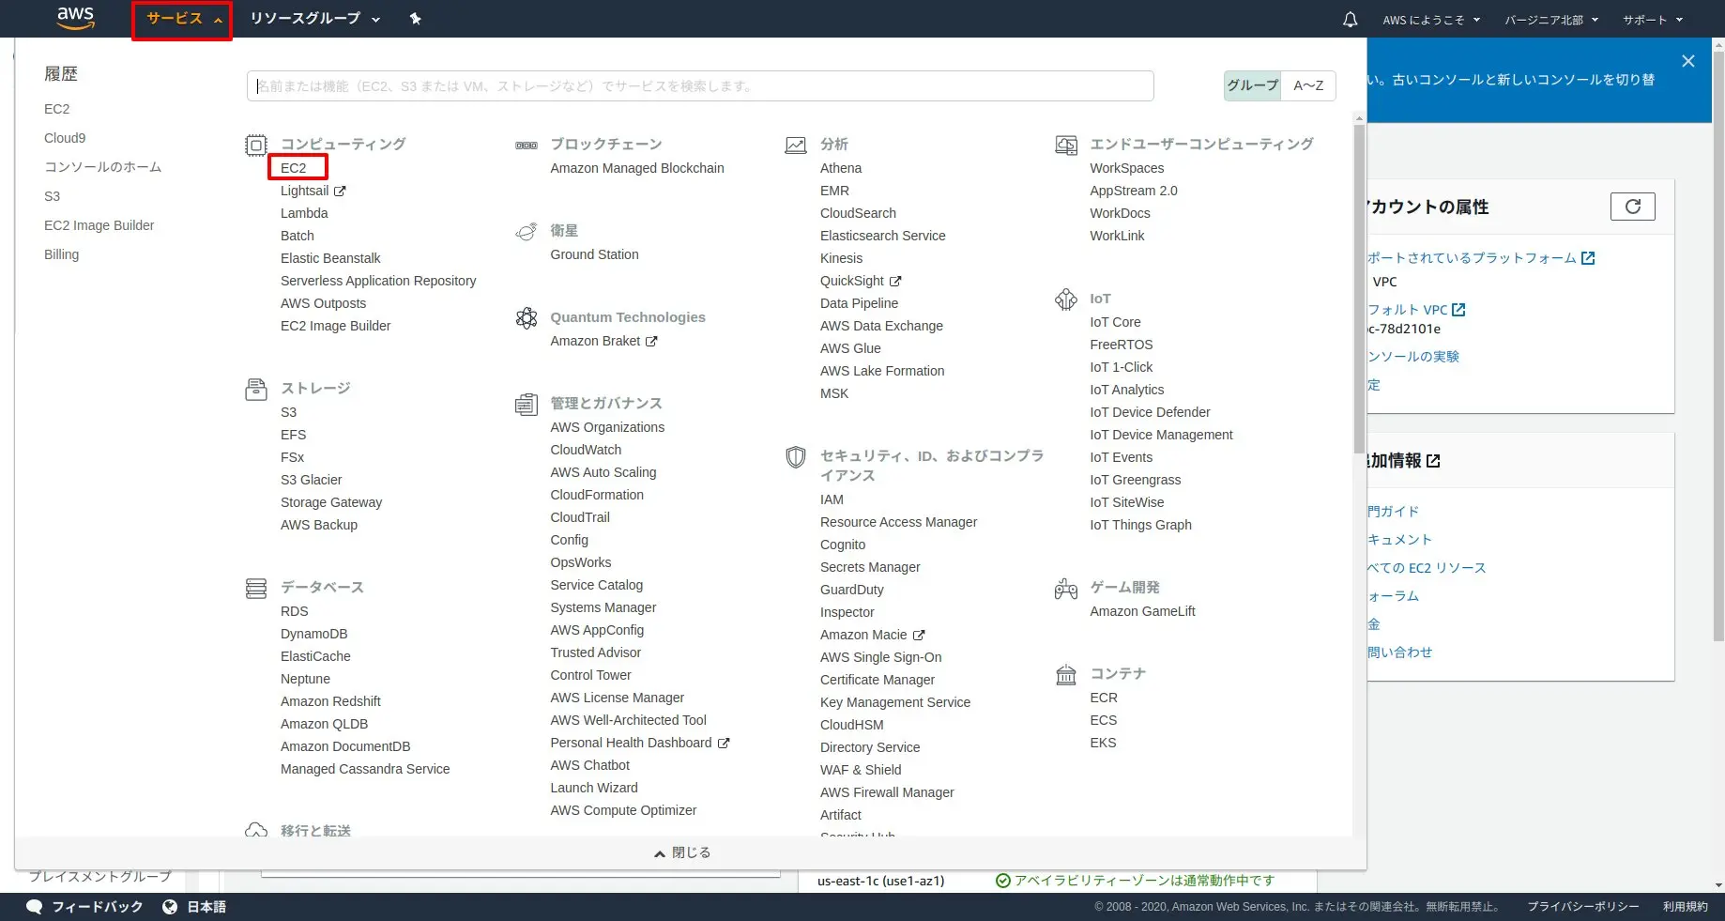Click the 衛星 planet icon
Screen dimensions: 1725x921
pos(527,231)
